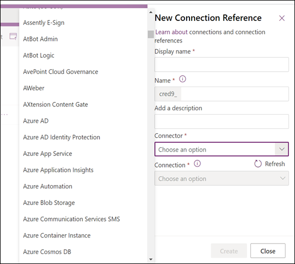Select AtBot Admin connector

[x=83, y=39]
